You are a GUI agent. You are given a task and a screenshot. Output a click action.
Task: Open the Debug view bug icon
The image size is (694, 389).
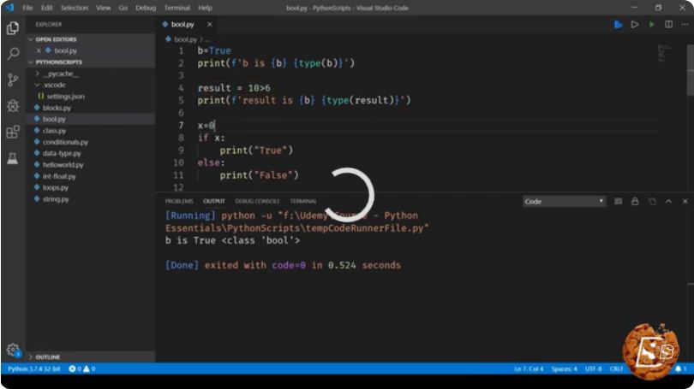pyautogui.click(x=13, y=106)
